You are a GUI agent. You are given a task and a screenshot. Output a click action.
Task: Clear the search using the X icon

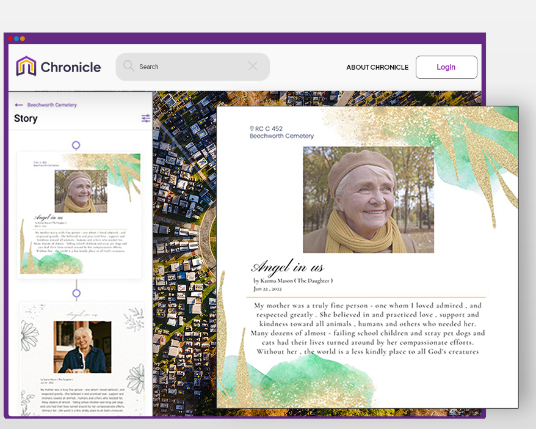[x=254, y=67]
